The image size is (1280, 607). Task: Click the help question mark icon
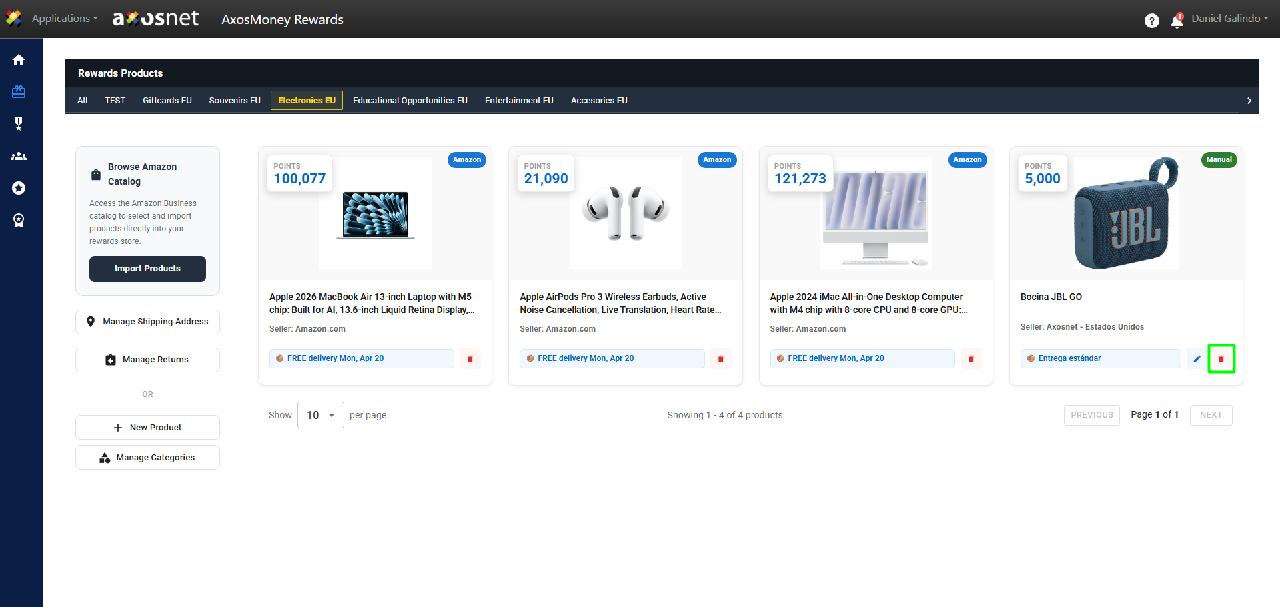pyautogui.click(x=1151, y=21)
